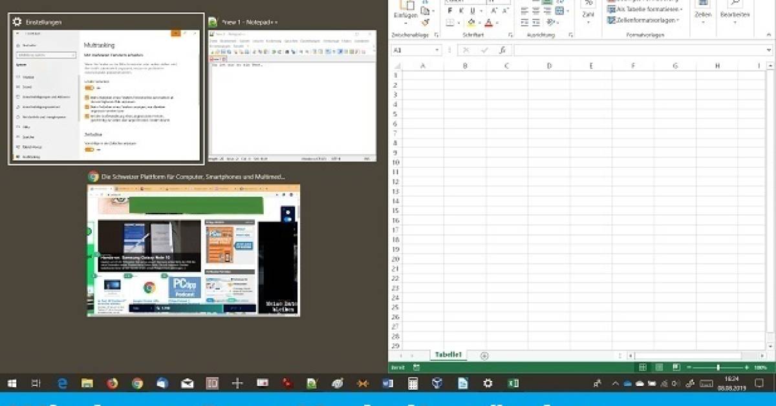Adjust the Excel zoom slider
Viewport: 776px width, 406px height.
[718, 367]
